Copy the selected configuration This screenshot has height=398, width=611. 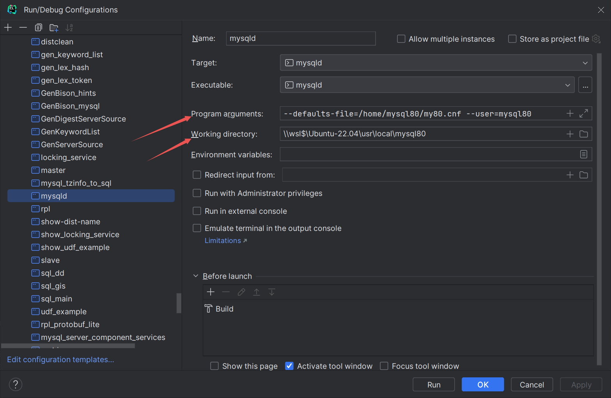(x=38, y=27)
